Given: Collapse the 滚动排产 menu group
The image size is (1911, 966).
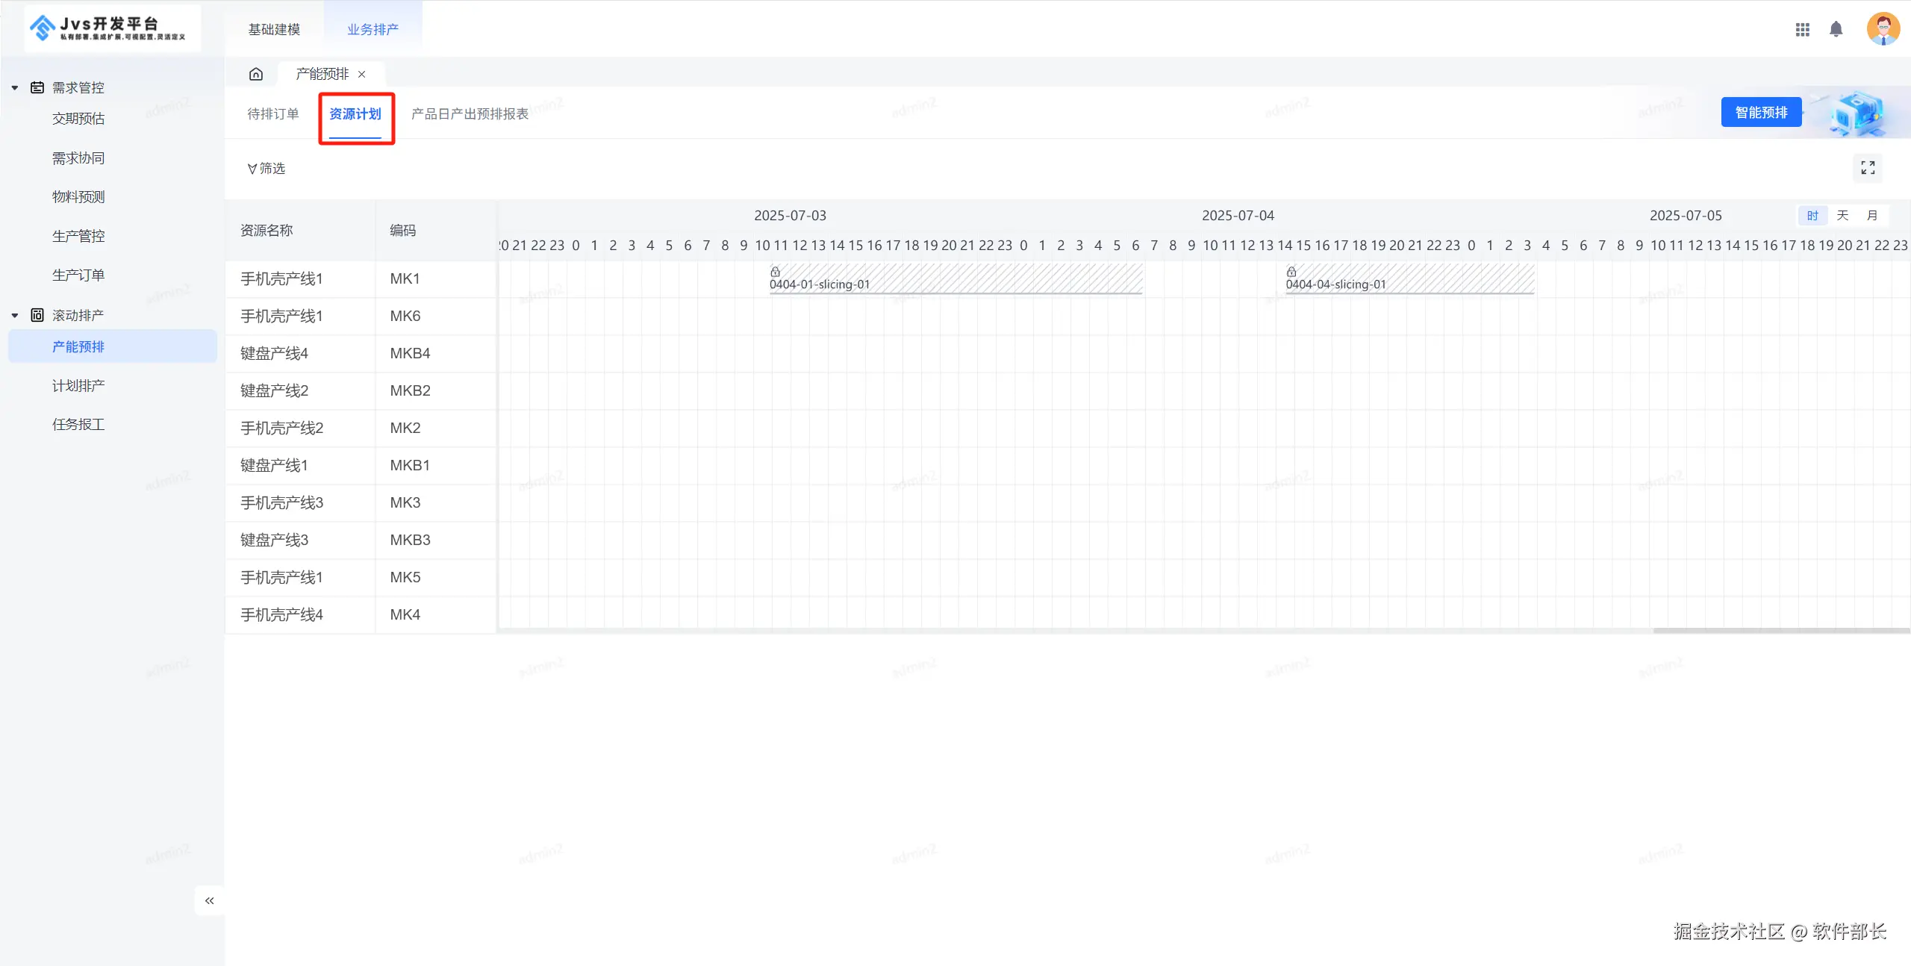Looking at the screenshot, I should tap(15, 315).
